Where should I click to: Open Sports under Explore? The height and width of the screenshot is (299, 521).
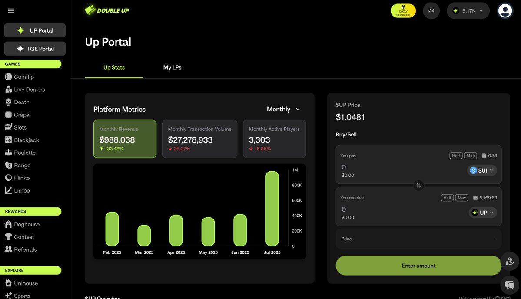pyautogui.click(x=18, y=296)
